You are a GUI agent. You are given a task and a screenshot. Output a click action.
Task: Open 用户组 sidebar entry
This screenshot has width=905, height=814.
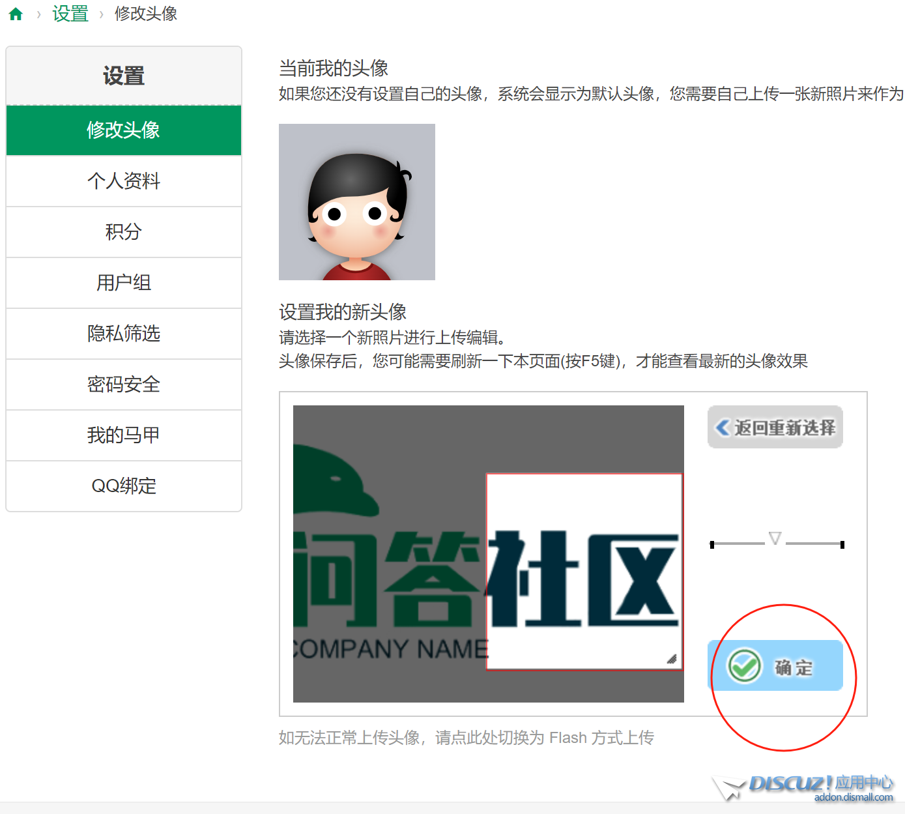tap(124, 283)
